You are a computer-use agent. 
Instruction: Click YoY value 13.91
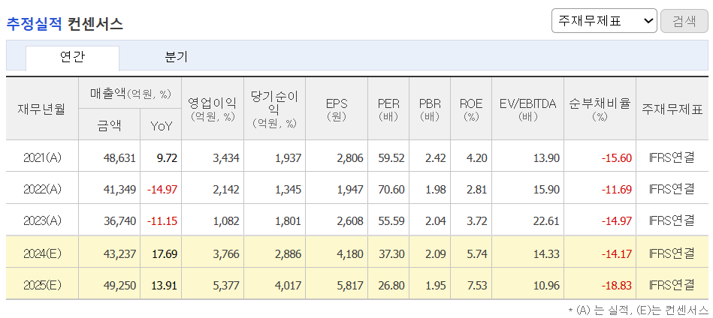tap(164, 285)
